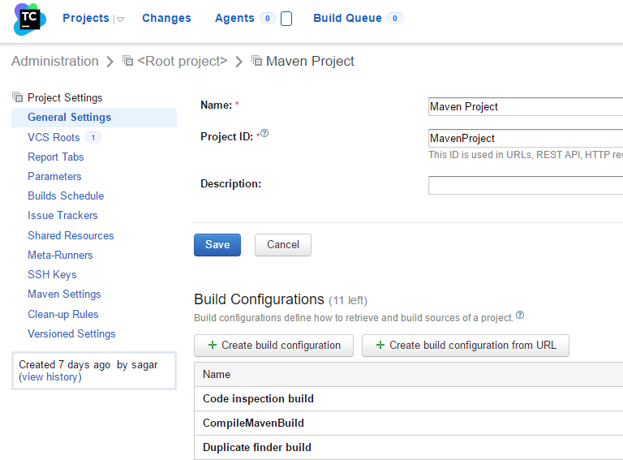Click the VCS Roots count badge
The height and width of the screenshot is (460, 623).
pos(93,137)
